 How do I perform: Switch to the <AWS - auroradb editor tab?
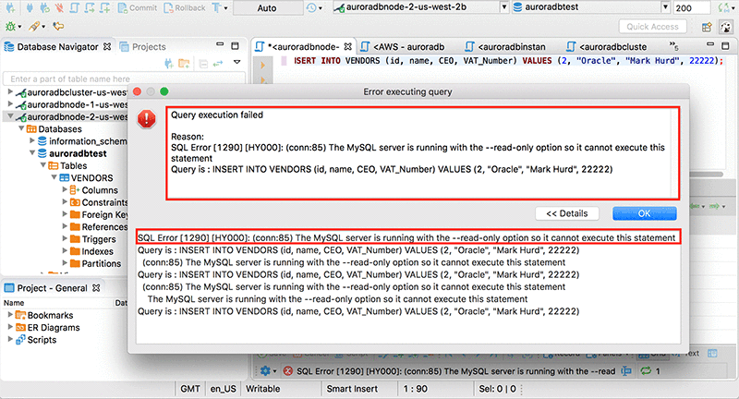pyautogui.click(x=403, y=46)
